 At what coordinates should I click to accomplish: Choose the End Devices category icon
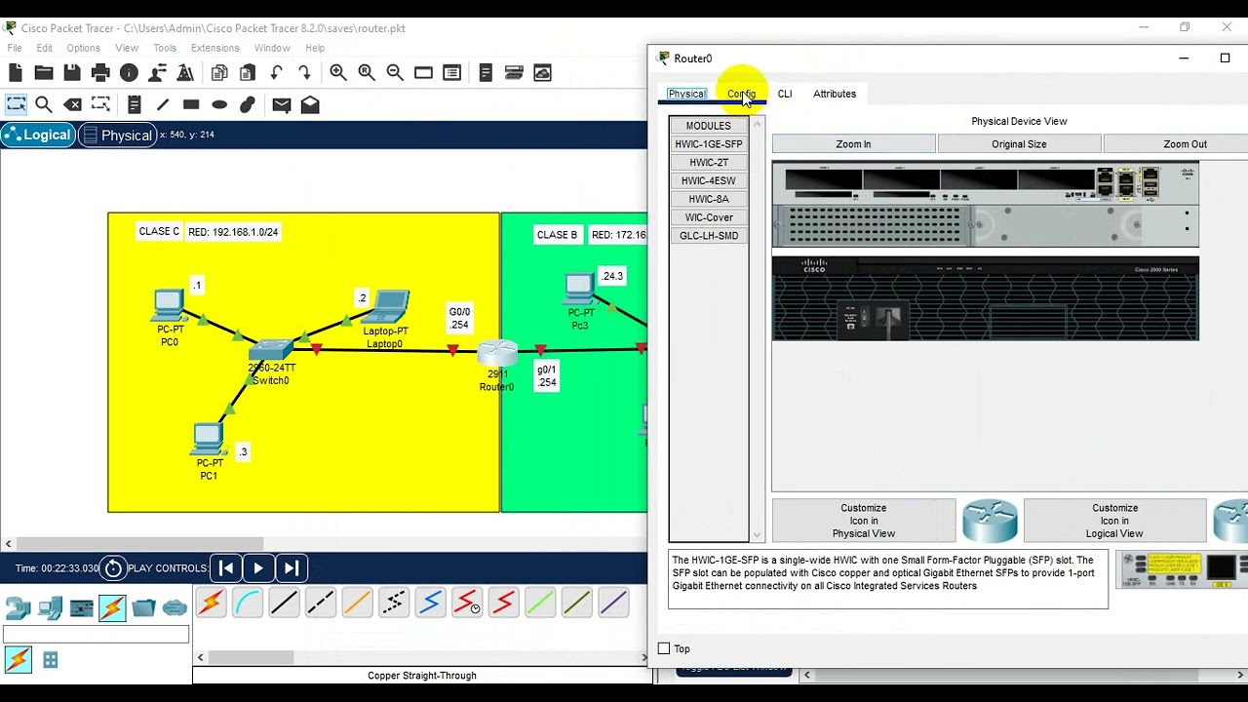coord(50,608)
